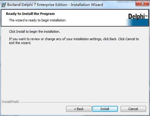Click the "exit the wizard." line of text

(20, 43)
